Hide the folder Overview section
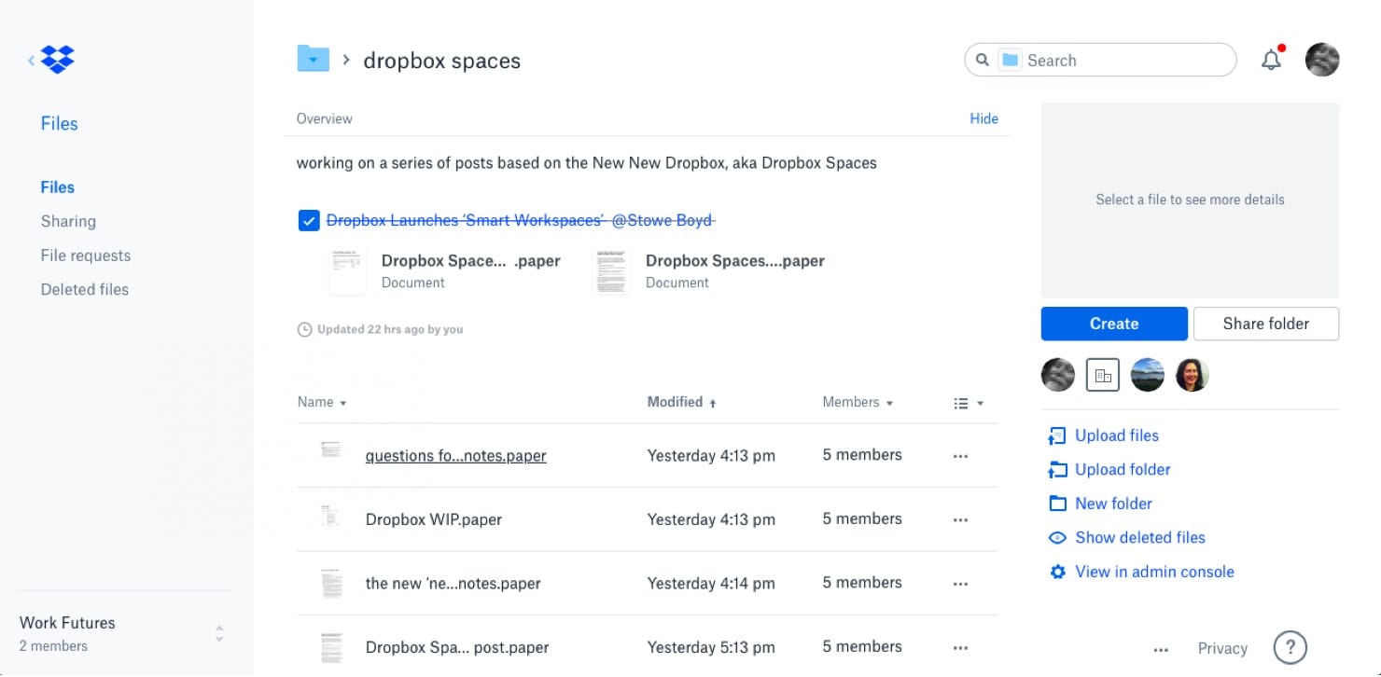The height and width of the screenshot is (677, 1381). click(983, 118)
